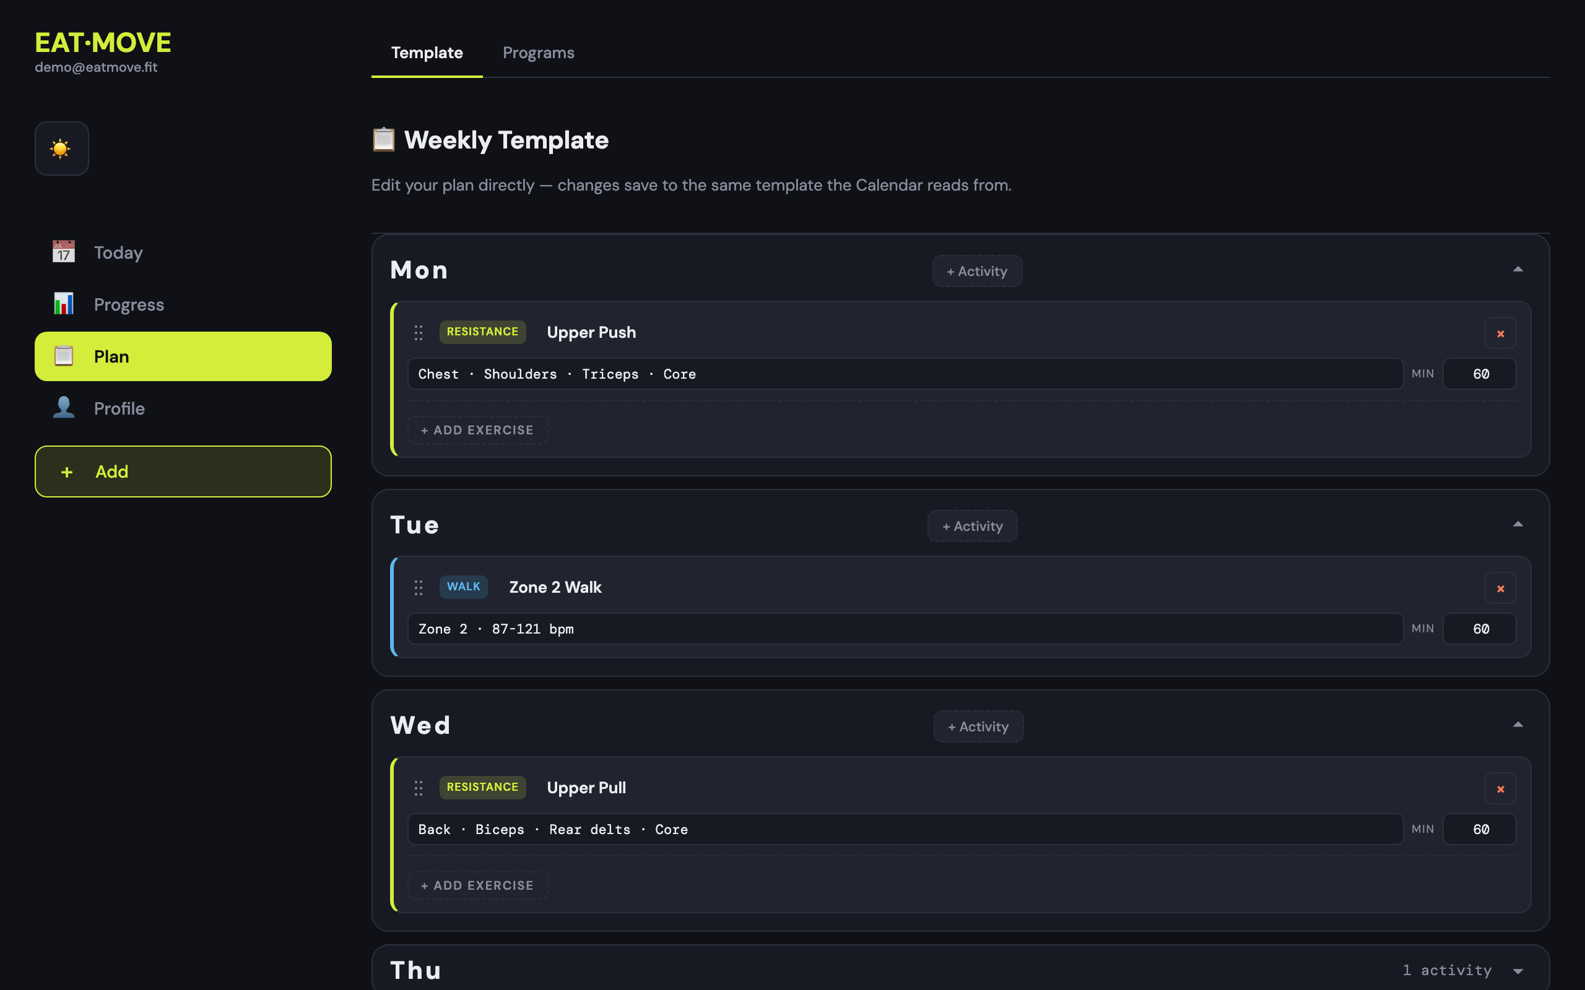Edit Upper Pull minutes value
Image resolution: width=1585 pixels, height=990 pixels.
1480,829
